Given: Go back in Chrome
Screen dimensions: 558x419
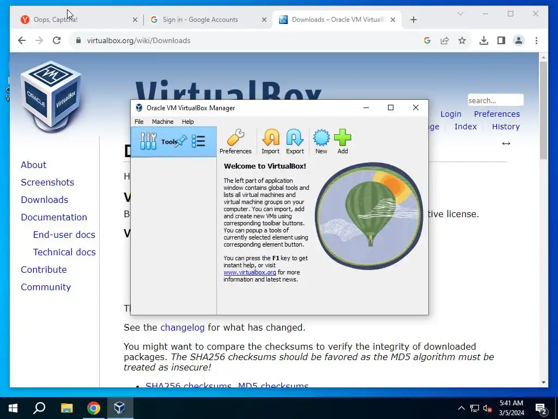Looking at the screenshot, I should tap(22, 40).
